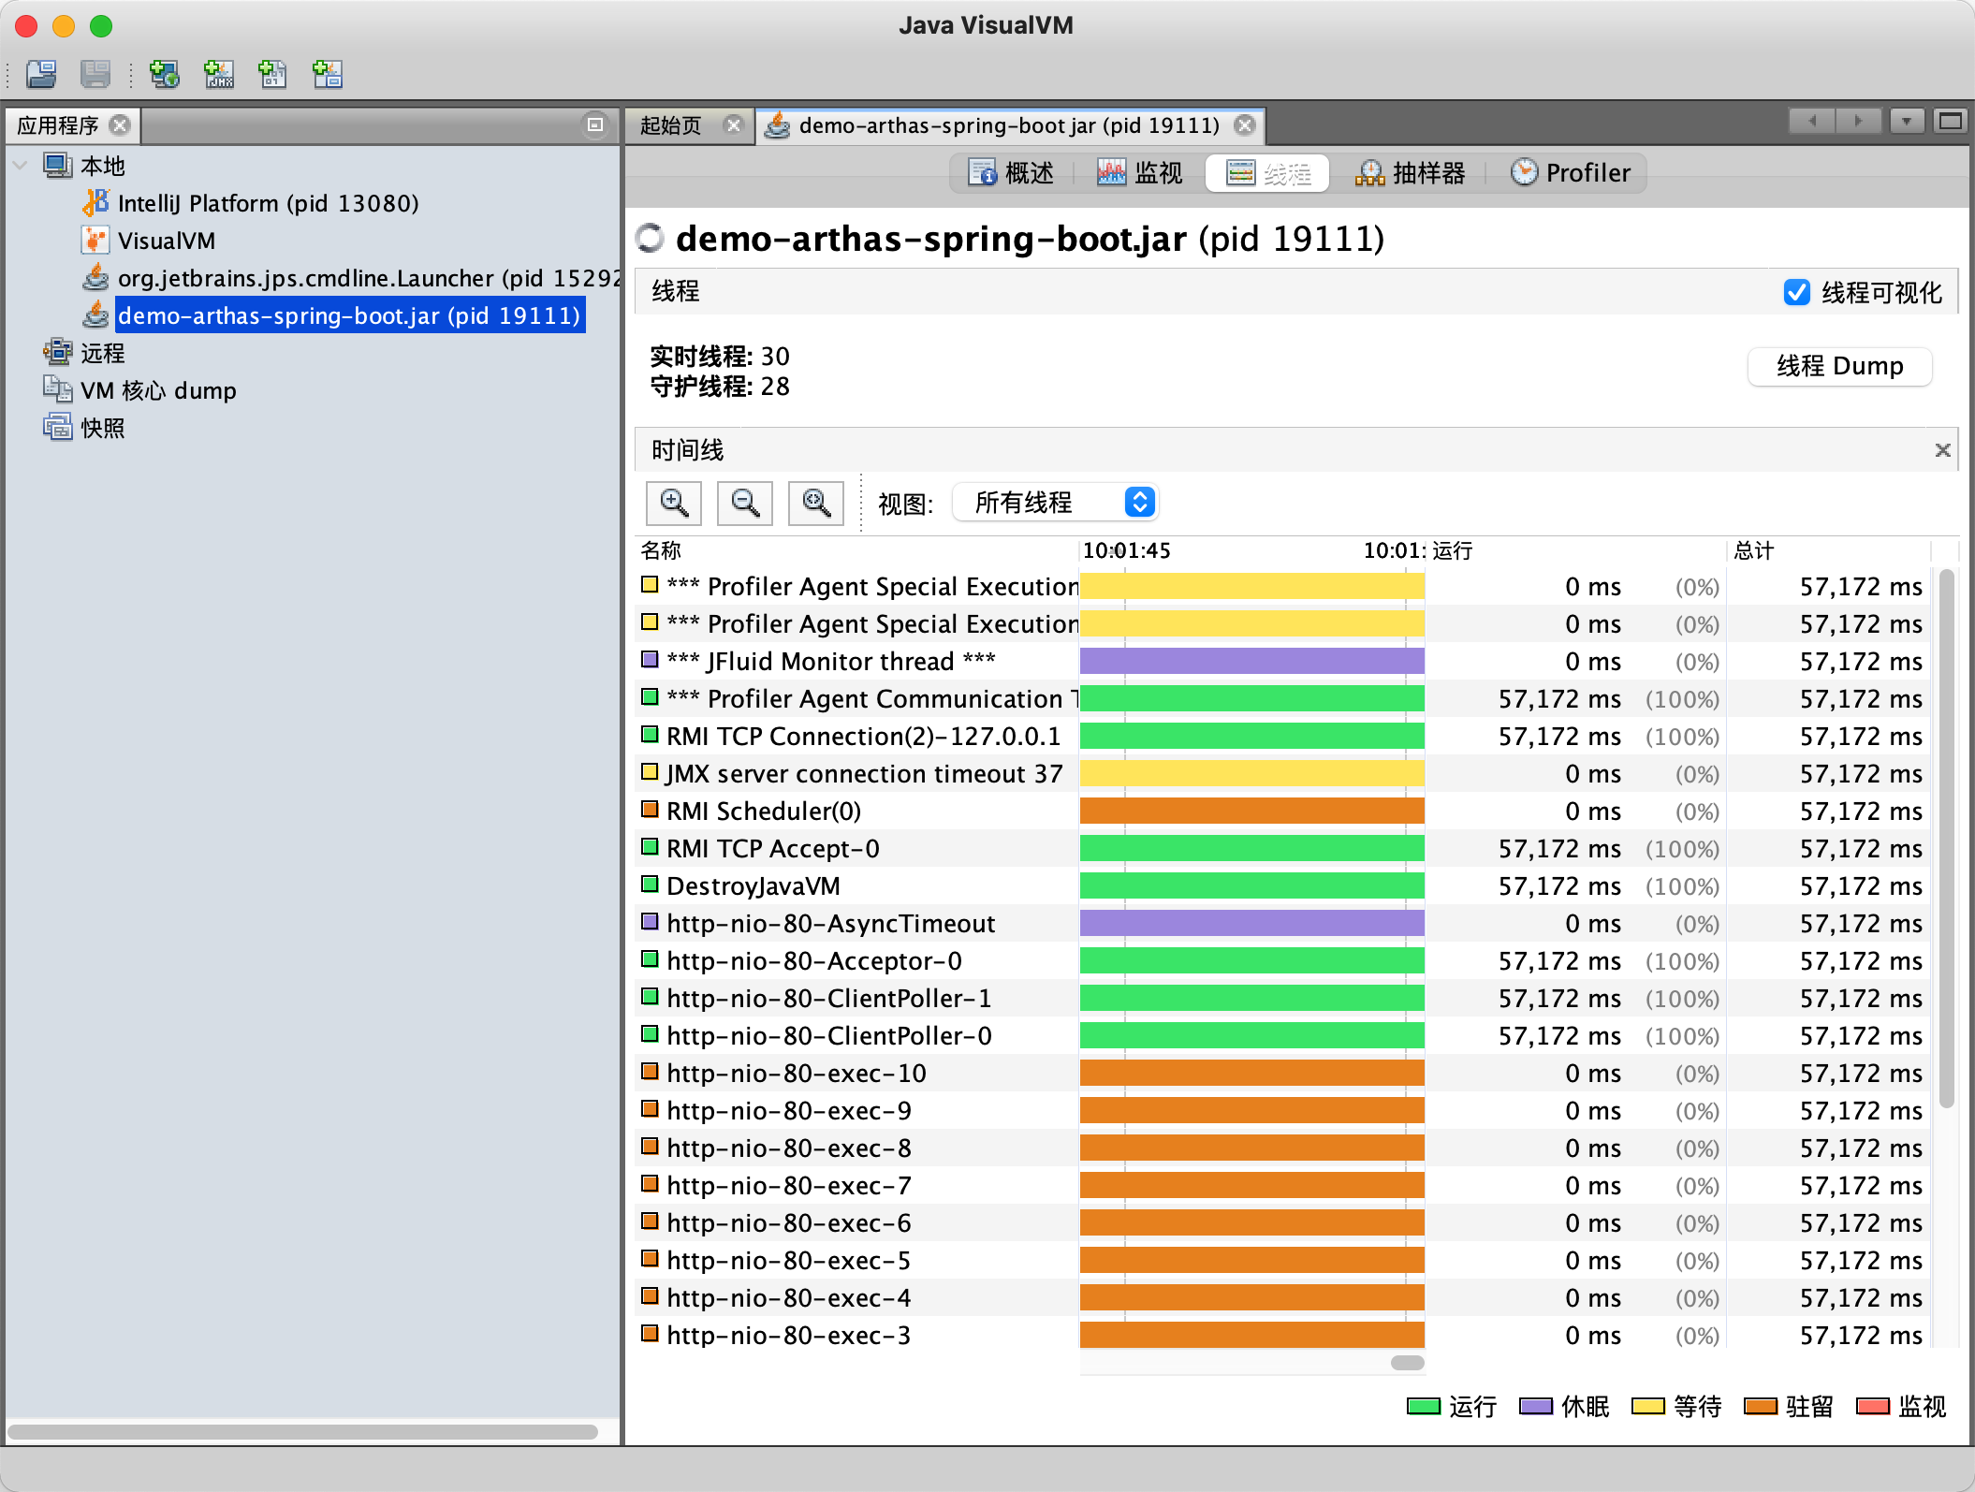Close the 应用程序 panel tab
Screen dimensions: 1975x1492
(x=120, y=124)
